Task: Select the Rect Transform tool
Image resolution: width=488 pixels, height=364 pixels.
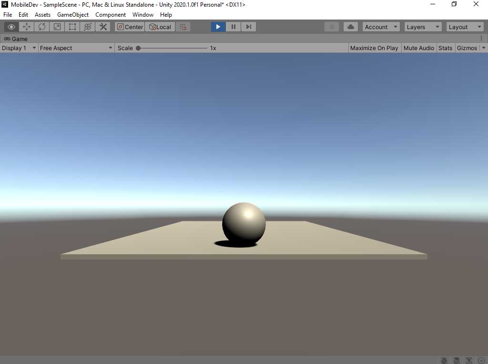Action: click(x=72, y=27)
